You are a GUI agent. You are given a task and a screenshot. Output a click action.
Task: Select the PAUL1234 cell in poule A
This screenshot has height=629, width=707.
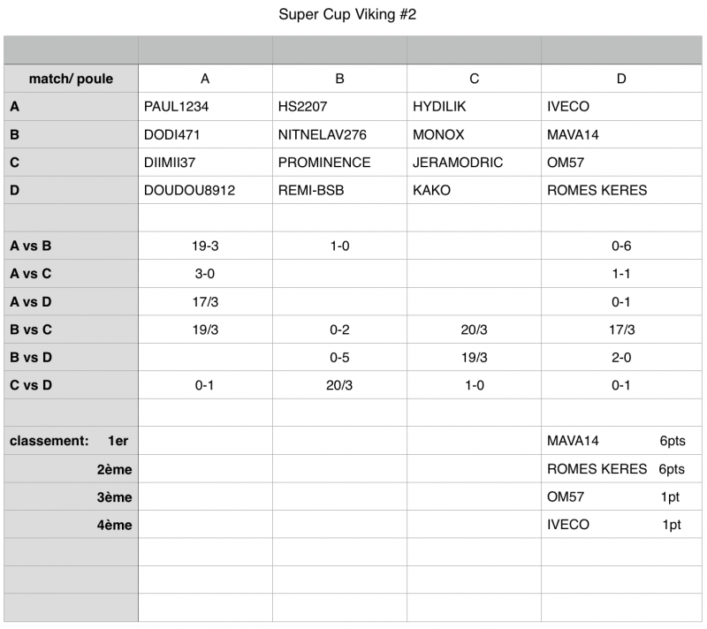point(205,106)
